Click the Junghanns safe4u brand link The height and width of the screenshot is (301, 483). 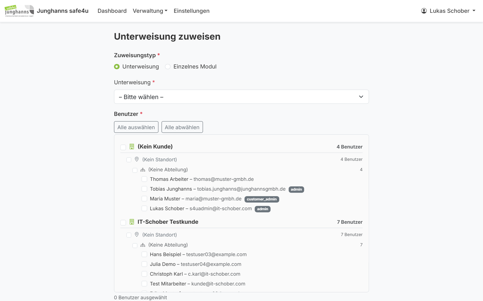click(63, 11)
